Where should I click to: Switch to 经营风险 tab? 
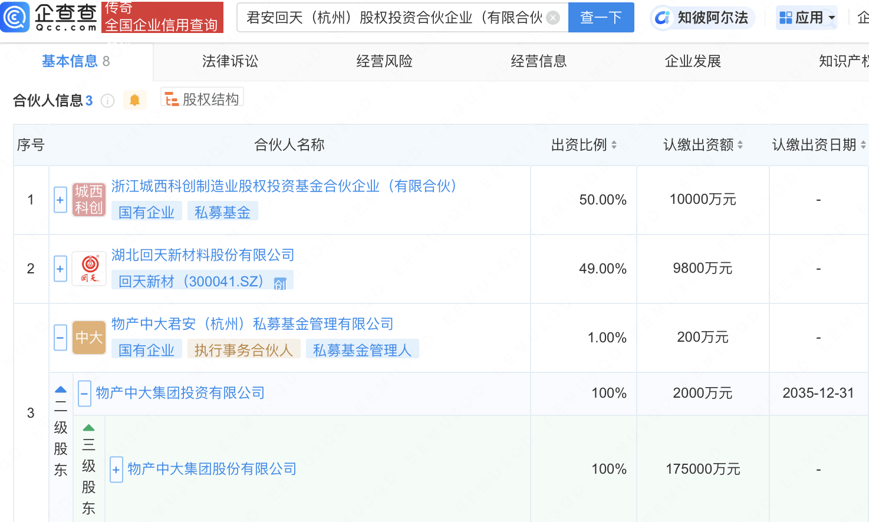pyautogui.click(x=384, y=61)
